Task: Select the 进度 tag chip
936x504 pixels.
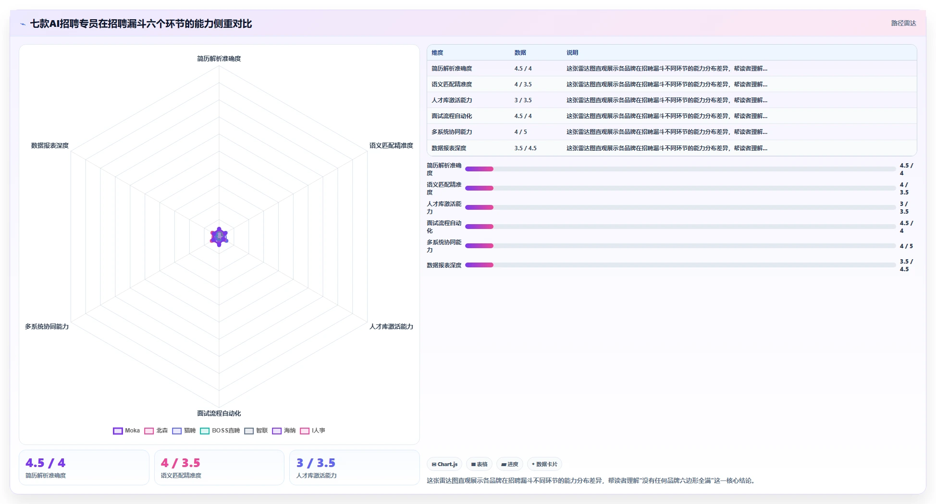Action: (510, 464)
